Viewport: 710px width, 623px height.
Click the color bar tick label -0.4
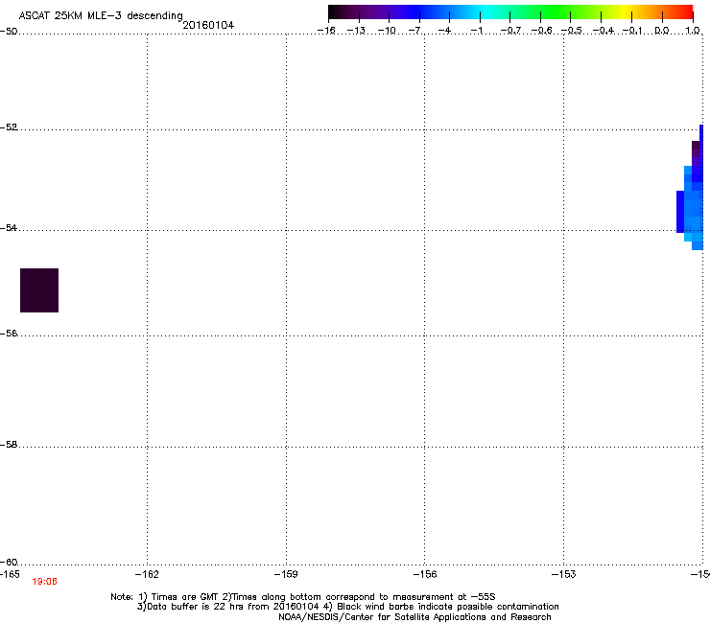(603, 31)
